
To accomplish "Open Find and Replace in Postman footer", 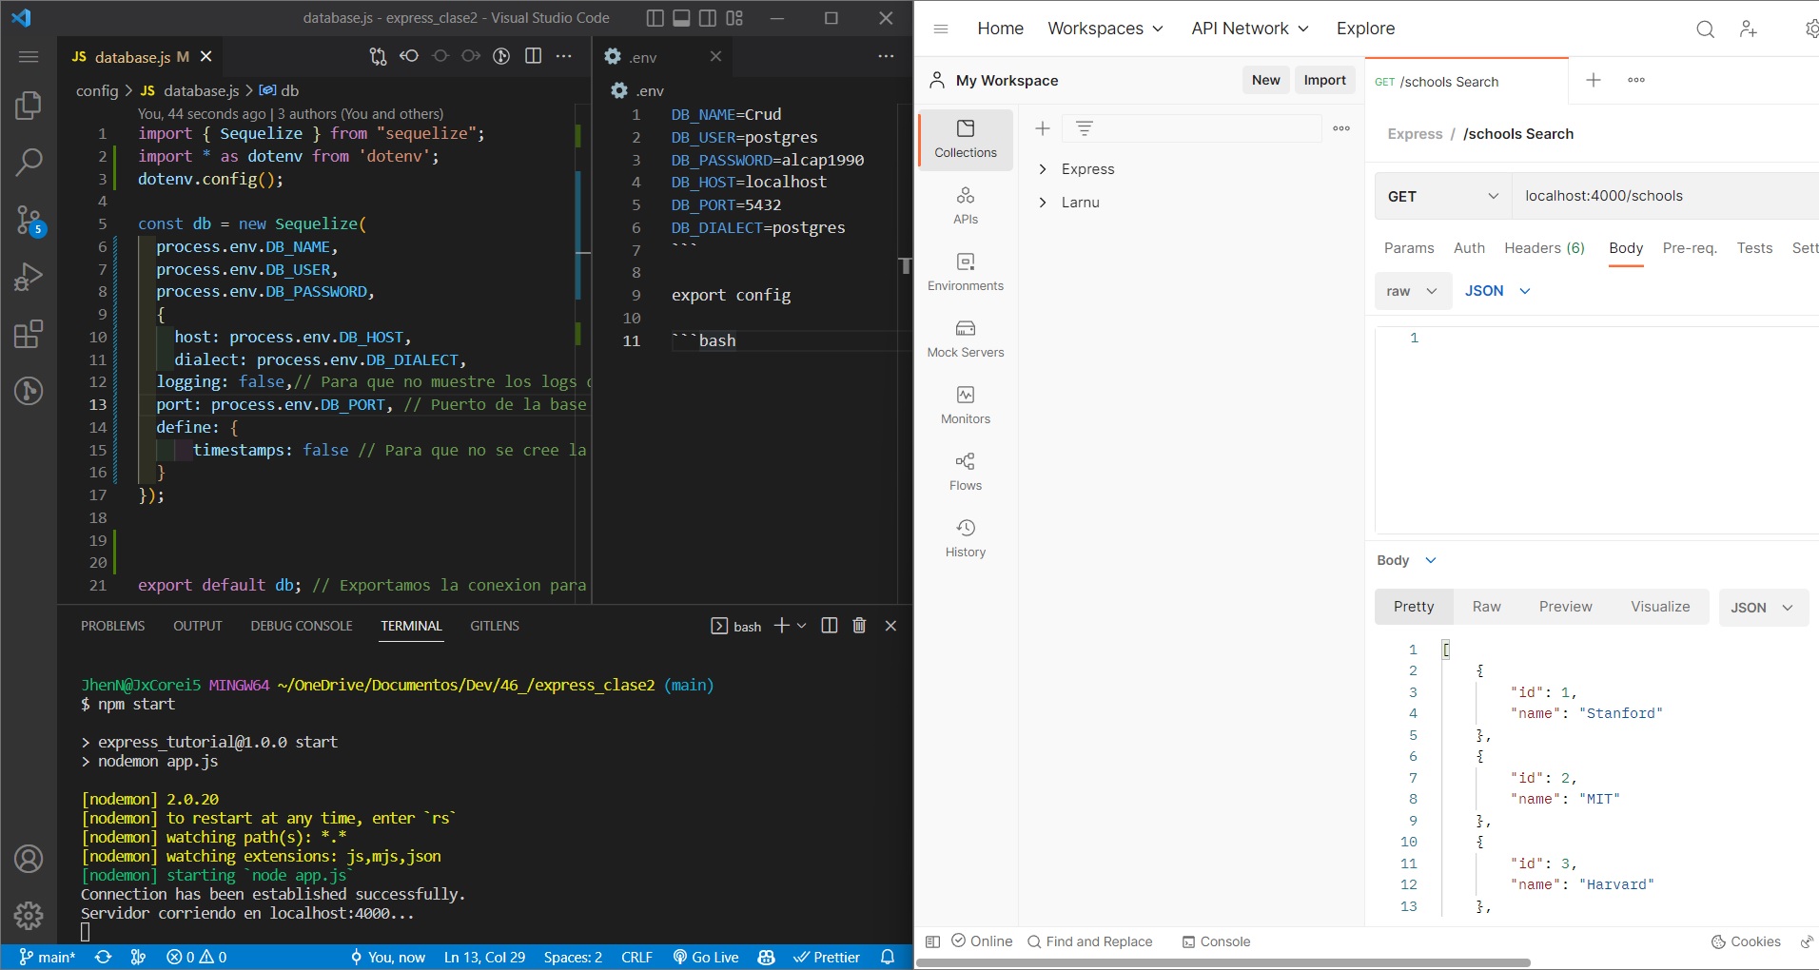I will pos(1090,941).
